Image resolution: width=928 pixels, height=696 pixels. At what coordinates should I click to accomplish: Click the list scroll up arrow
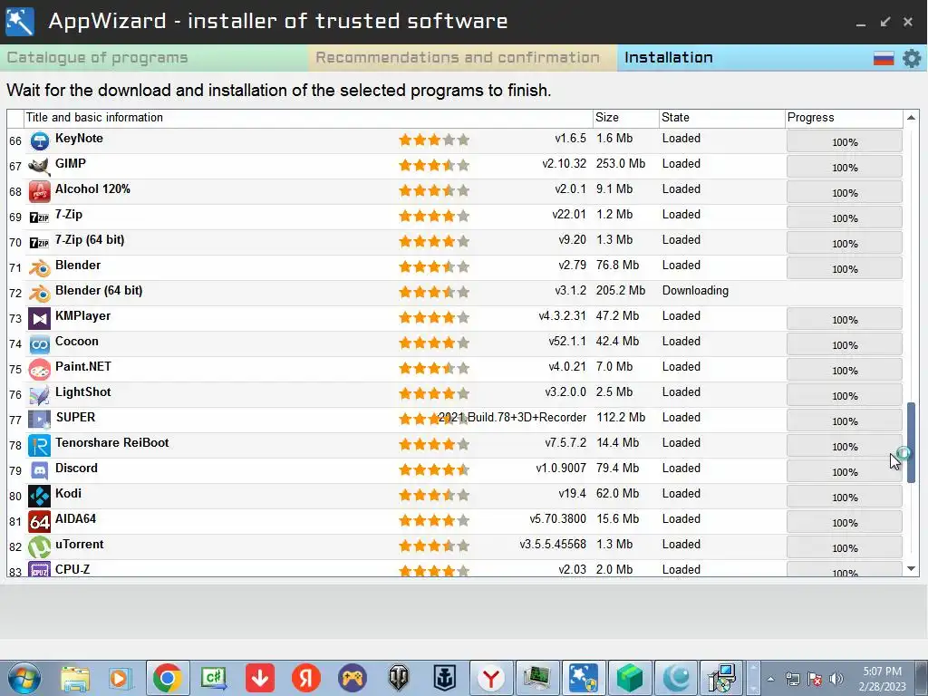(912, 119)
